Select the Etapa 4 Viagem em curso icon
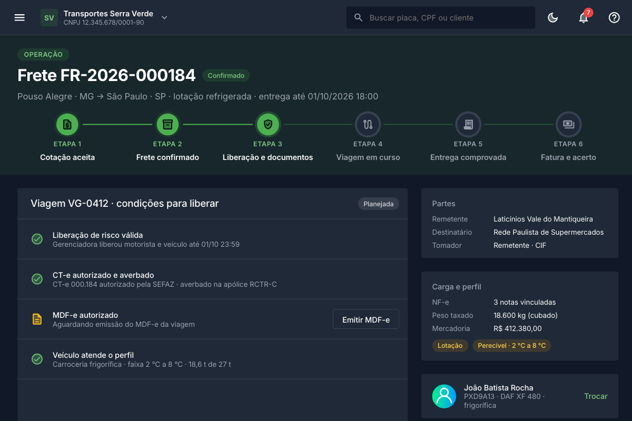Screen dimensions: 632x421 [x=368, y=125]
